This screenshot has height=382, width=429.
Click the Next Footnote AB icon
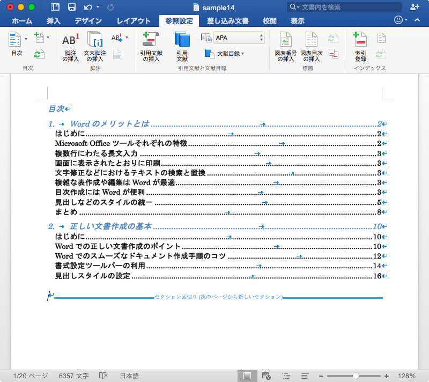click(117, 38)
